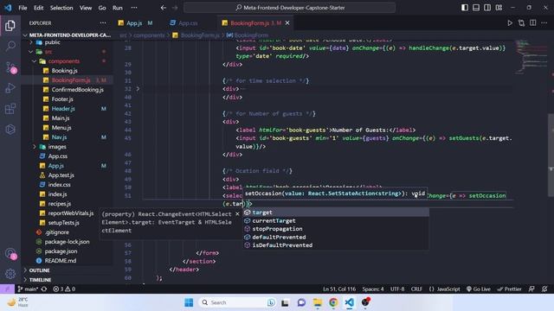Click the Run code play button
The height and width of the screenshot is (311, 554).
coord(510,23)
